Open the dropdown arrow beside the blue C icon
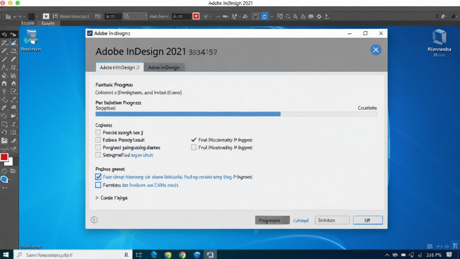Screen dimensions: 460x259 click(x=272, y=17)
